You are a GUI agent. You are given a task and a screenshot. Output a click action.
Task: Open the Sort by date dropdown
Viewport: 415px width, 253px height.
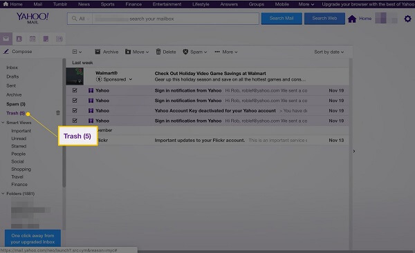[x=329, y=52]
